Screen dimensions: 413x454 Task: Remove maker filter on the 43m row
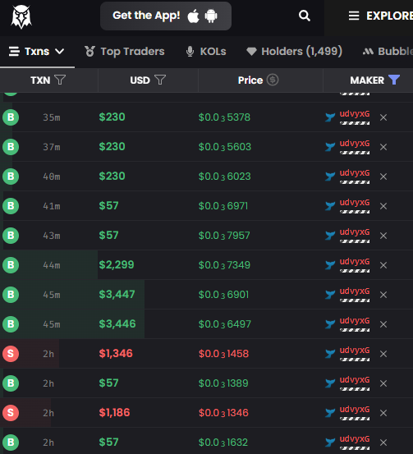click(383, 236)
